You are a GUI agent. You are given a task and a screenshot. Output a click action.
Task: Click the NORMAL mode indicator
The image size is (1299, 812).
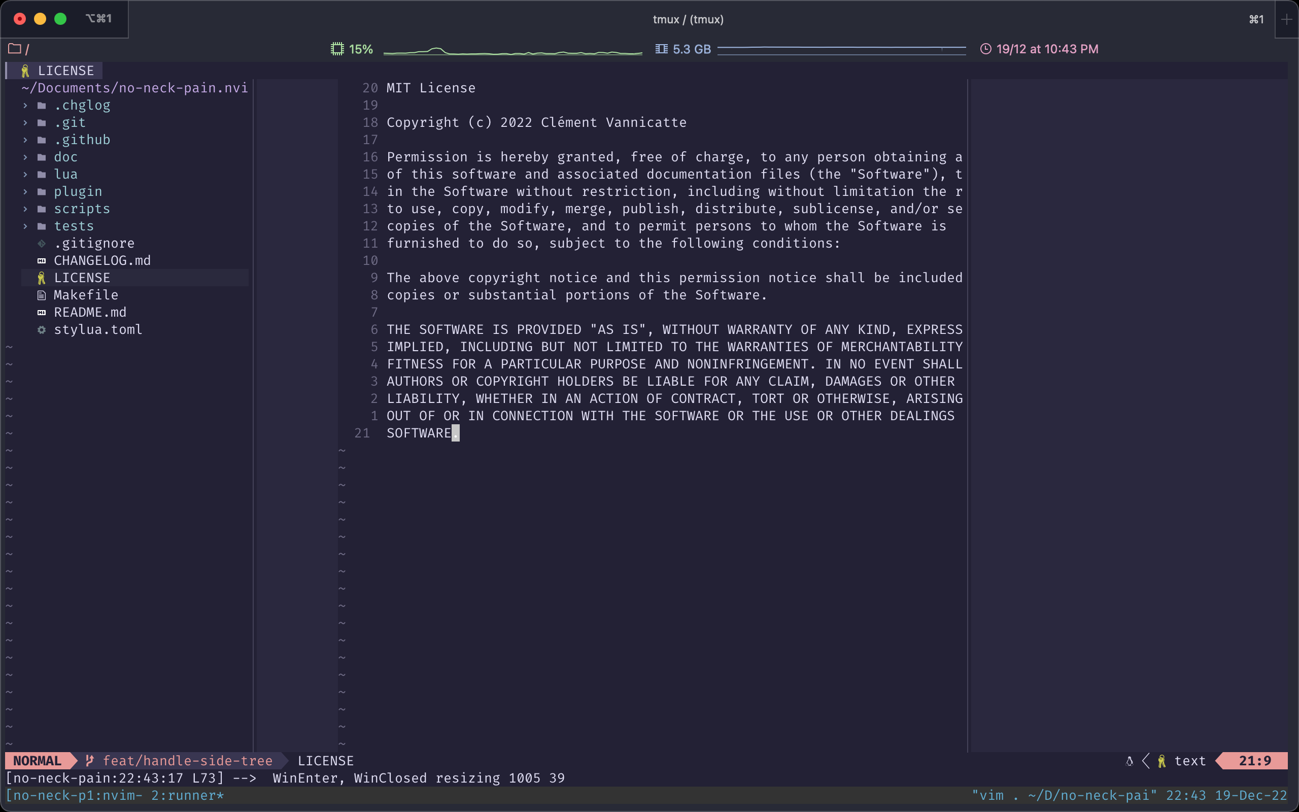38,760
